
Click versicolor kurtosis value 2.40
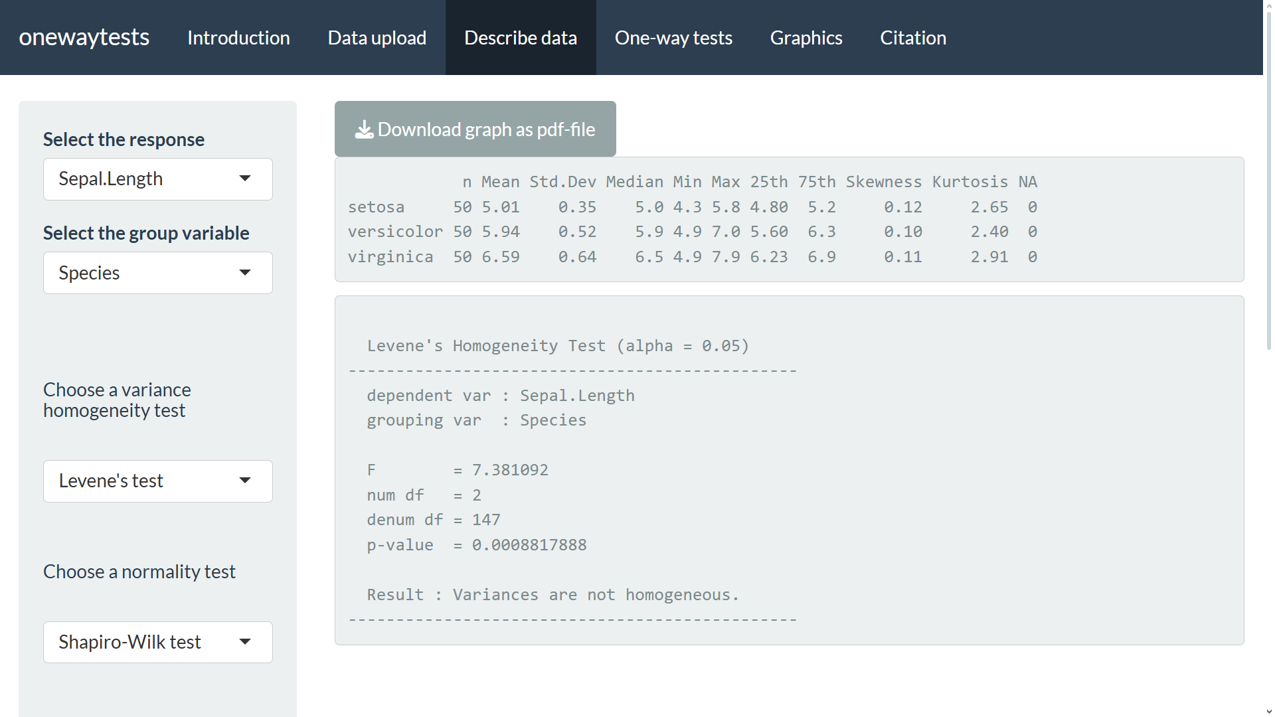(989, 232)
